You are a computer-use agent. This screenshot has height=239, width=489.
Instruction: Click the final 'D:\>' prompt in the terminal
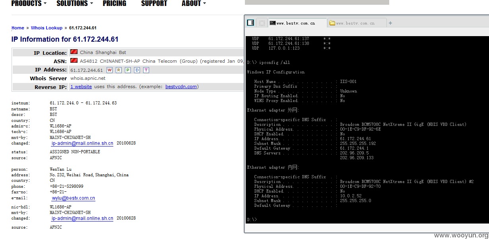tap(252, 220)
